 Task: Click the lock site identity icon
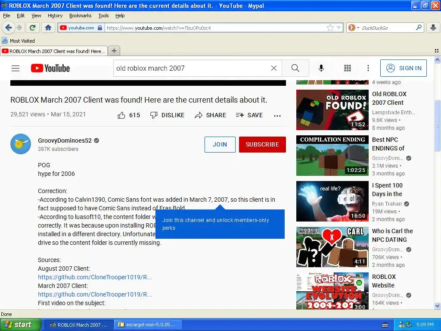click(100, 28)
